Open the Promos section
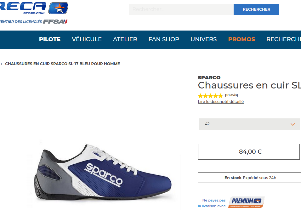The height and width of the screenshot is (210, 301). point(241,39)
